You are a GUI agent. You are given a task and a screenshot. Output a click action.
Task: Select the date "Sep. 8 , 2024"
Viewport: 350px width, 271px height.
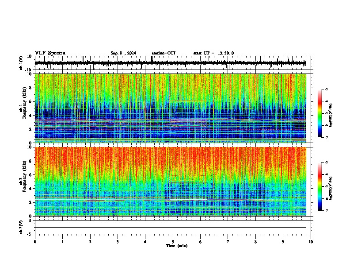(123, 53)
